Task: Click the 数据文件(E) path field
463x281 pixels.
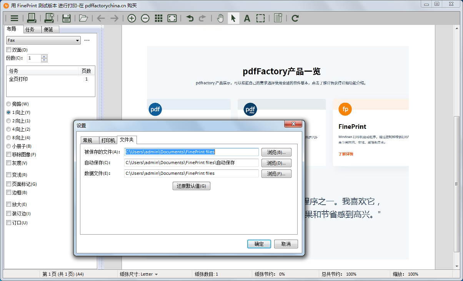Action: 192,174
